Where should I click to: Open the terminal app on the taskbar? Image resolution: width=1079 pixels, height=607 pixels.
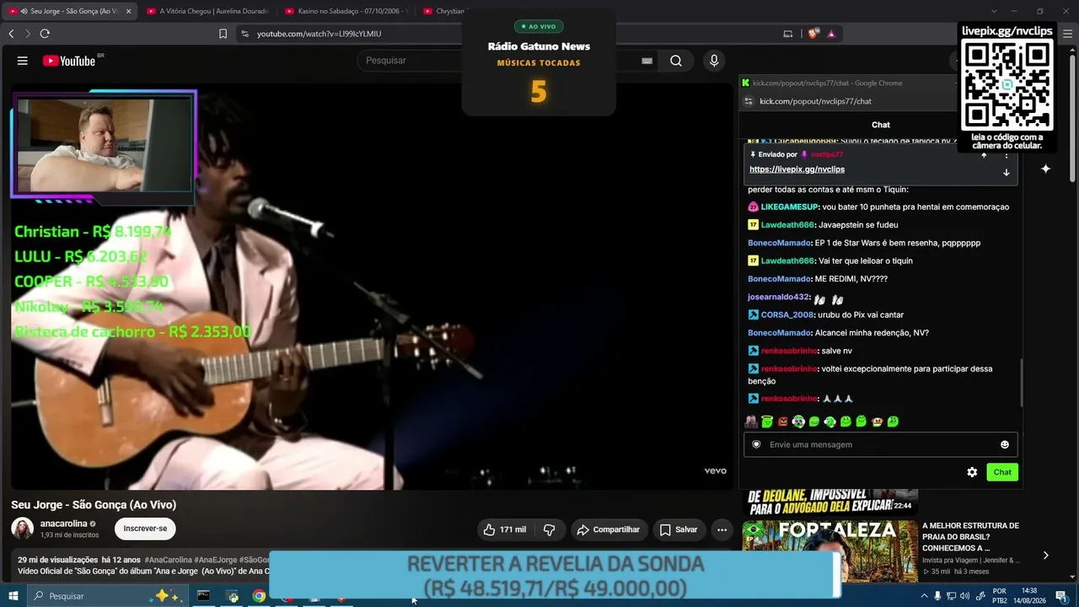(203, 596)
